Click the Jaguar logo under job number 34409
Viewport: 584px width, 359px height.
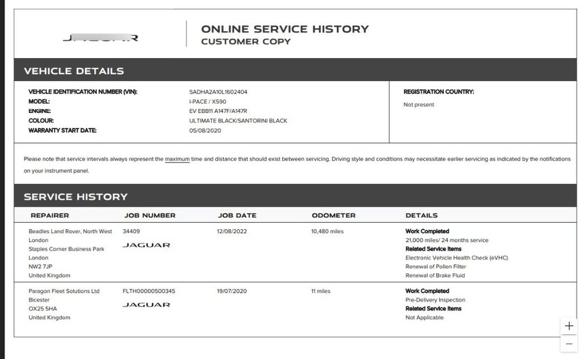(x=146, y=245)
